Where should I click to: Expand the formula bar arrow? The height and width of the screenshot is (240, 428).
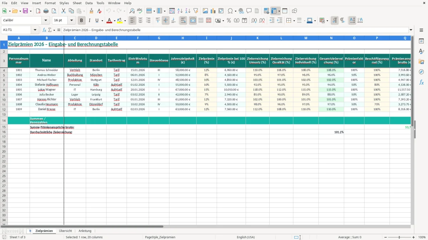(x=411, y=30)
